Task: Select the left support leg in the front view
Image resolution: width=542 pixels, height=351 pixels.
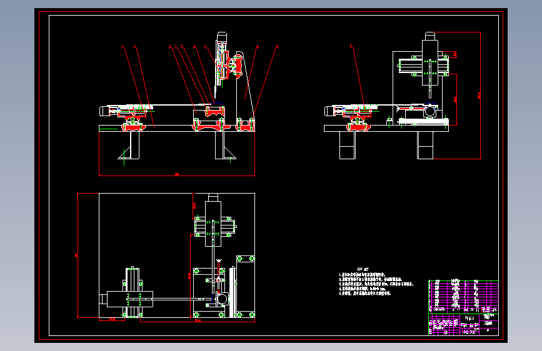Action: (135, 145)
